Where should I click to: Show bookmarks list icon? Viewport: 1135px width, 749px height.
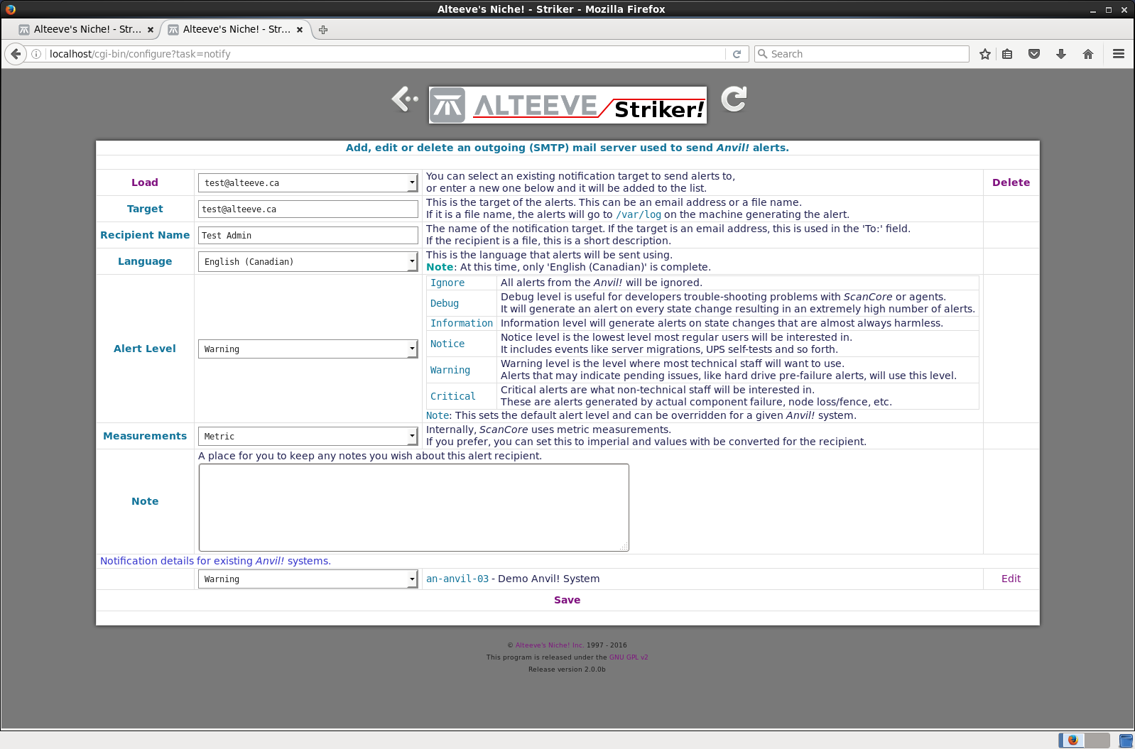click(x=1007, y=54)
